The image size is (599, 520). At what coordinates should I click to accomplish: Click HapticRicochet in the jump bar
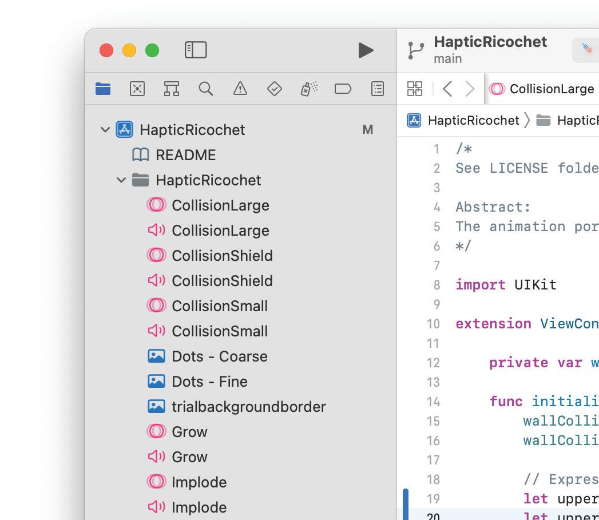tap(473, 120)
